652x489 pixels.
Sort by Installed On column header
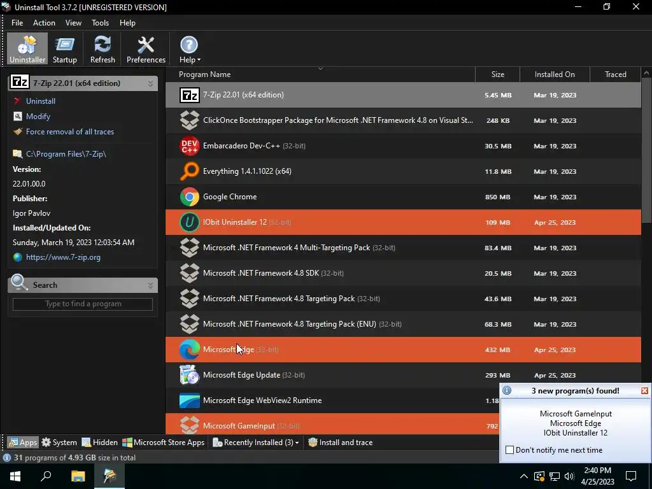[x=555, y=74]
